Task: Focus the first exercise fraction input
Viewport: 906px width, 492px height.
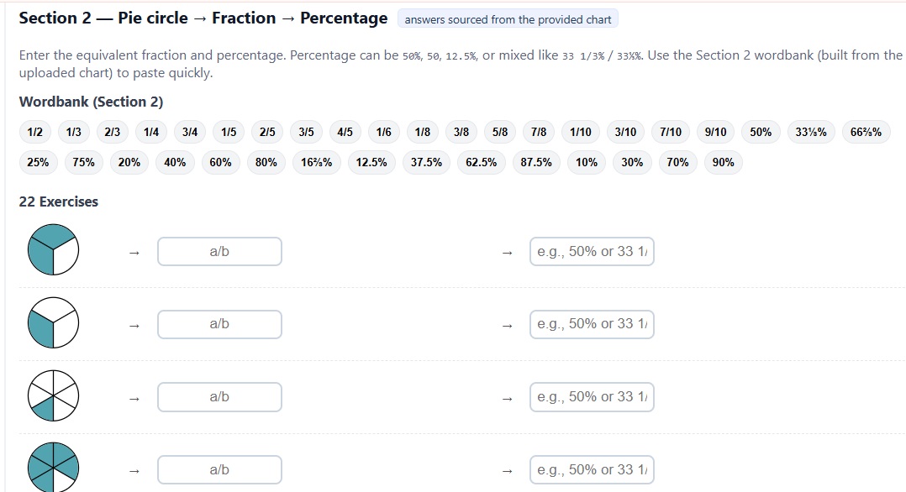Action: point(219,251)
